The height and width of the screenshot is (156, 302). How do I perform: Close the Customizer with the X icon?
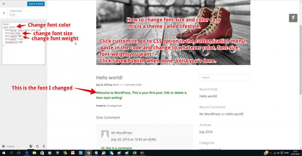4,4
